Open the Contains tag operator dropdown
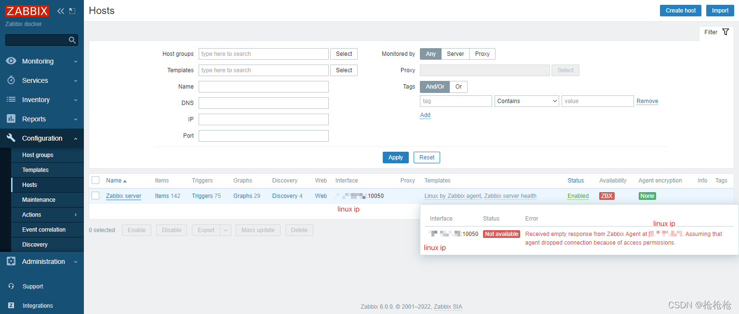Screen dimensions: 739x314 (527, 101)
